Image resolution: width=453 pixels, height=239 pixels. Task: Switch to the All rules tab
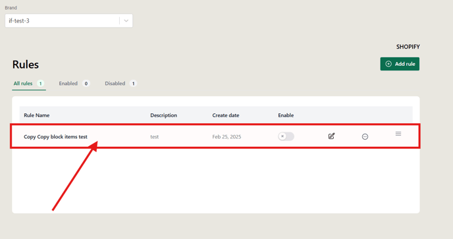(x=28, y=84)
